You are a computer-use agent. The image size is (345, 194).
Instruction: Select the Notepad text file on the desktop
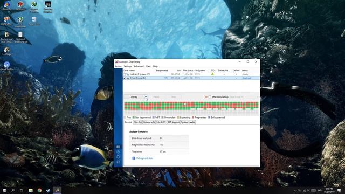20,37
